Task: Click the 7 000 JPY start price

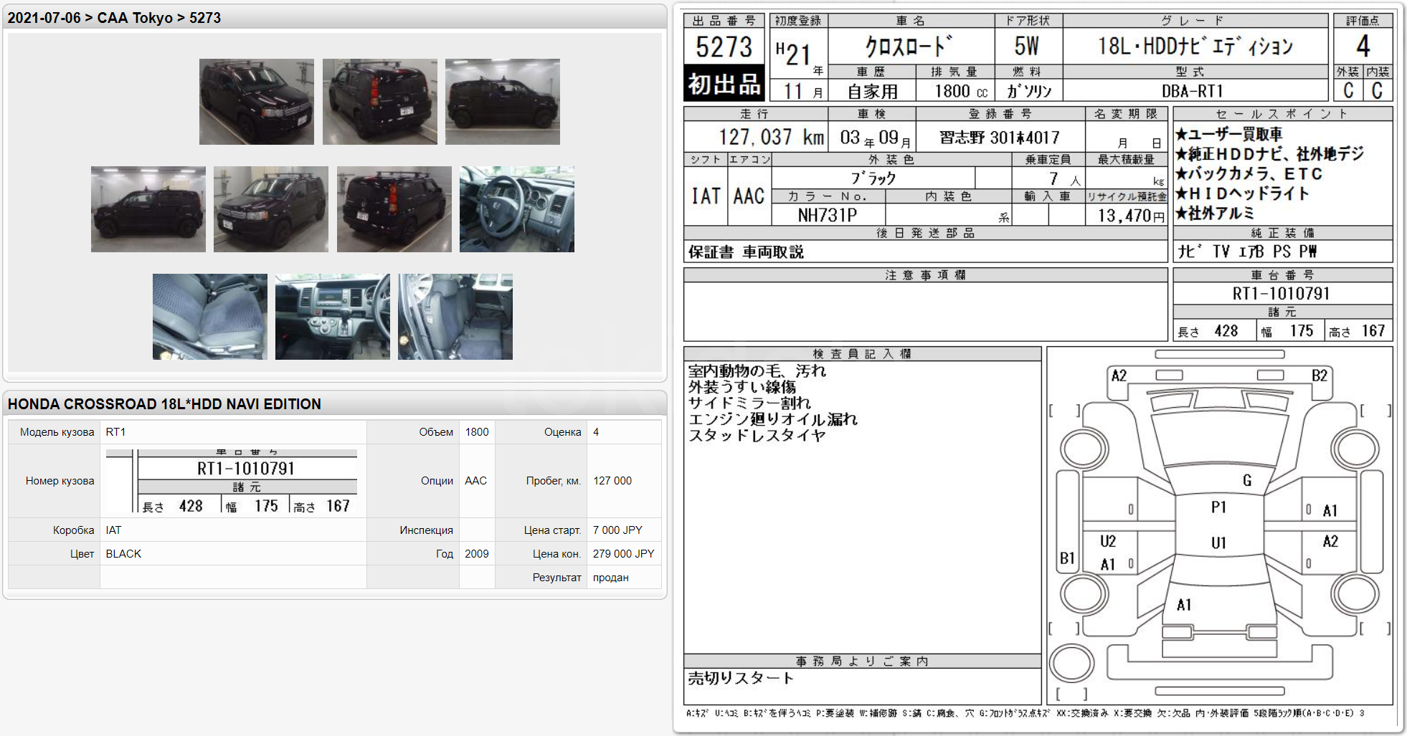Action: point(617,530)
